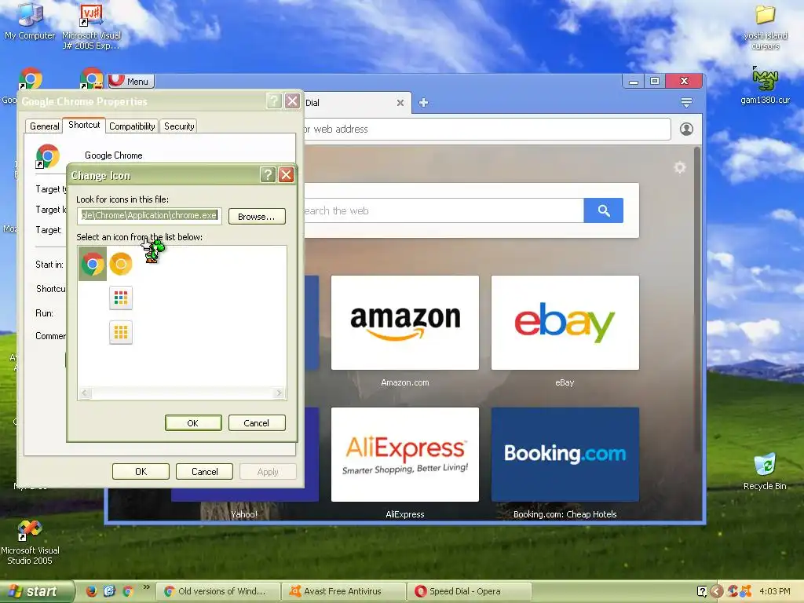Cancel the Change Icon dialog
The width and height of the screenshot is (804, 603).
[x=257, y=423]
